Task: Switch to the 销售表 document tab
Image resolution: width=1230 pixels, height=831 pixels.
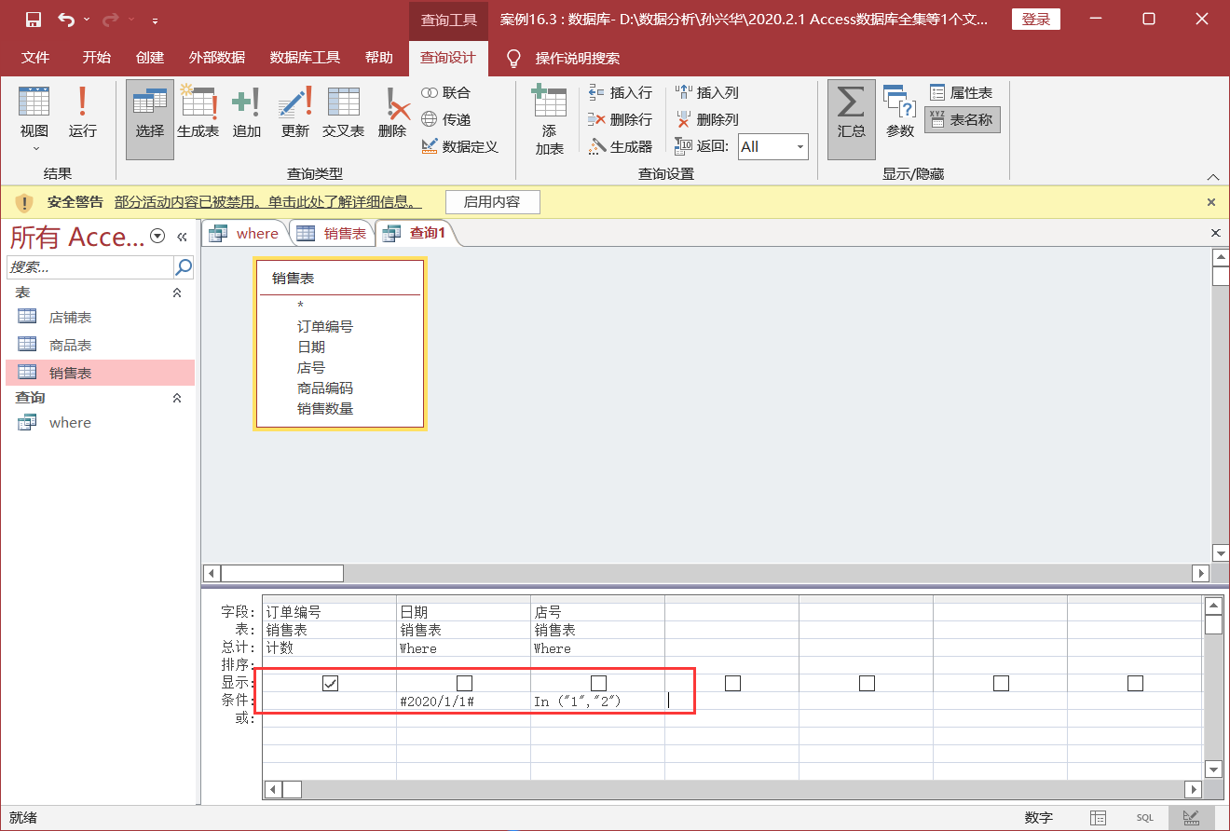Action: (x=333, y=234)
